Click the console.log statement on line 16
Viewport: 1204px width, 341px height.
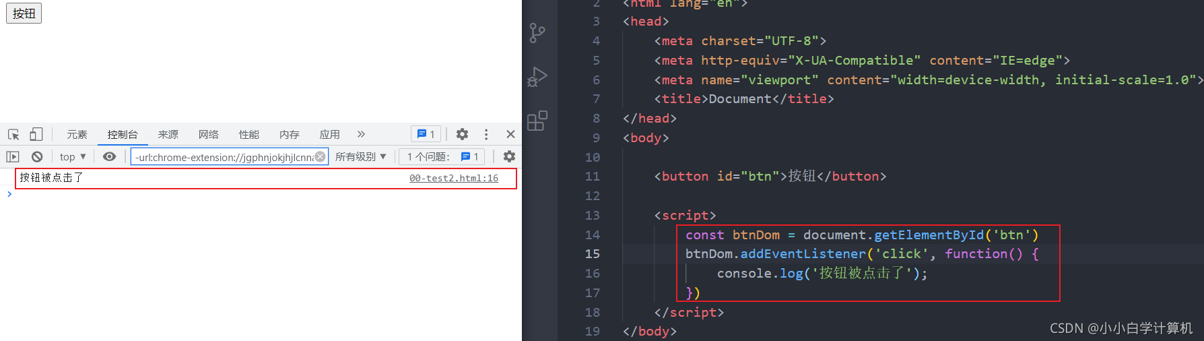click(822, 274)
